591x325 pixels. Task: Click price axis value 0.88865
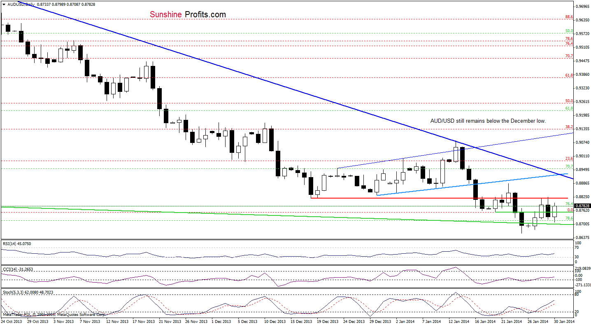click(583, 183)
